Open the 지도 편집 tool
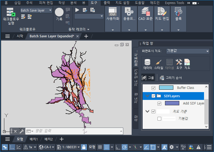The width and height of the screenshot is (214, 152). click(162, 14)
